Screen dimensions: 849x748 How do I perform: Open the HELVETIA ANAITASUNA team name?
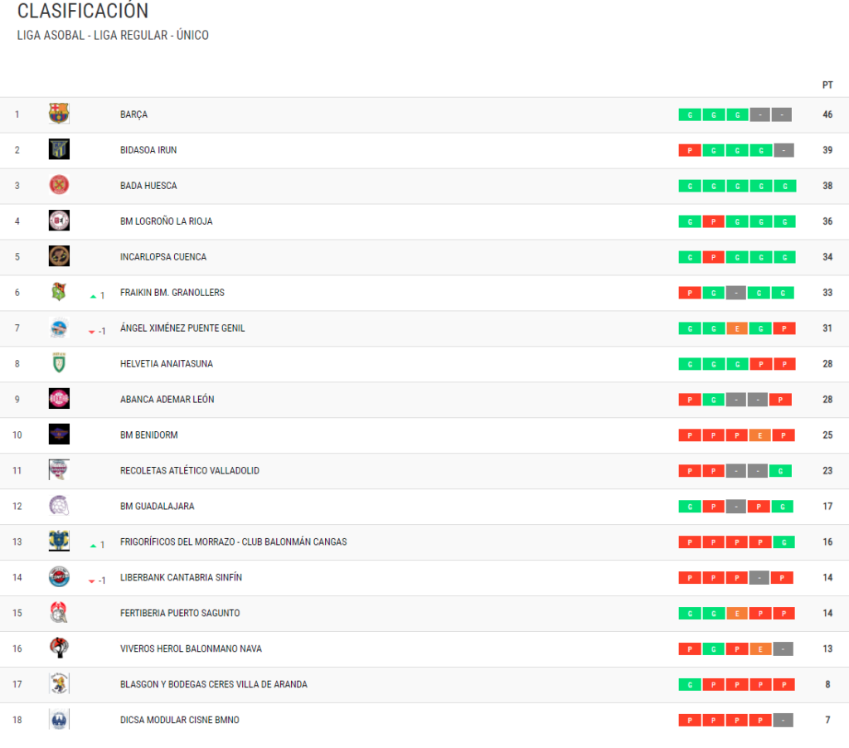tap(166, 363)
